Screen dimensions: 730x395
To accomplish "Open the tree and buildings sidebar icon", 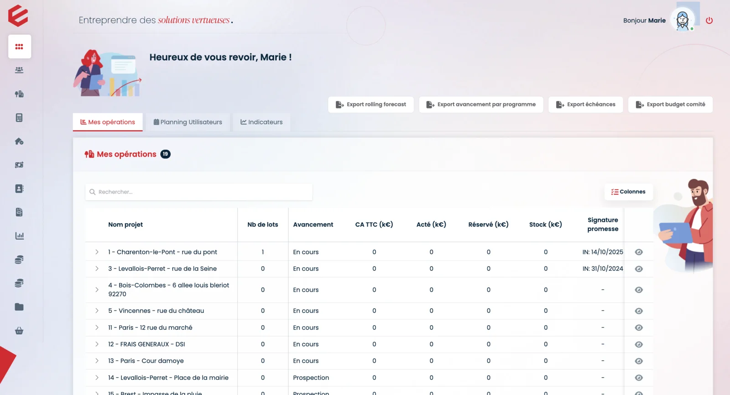I will click(x=19, y=94).
